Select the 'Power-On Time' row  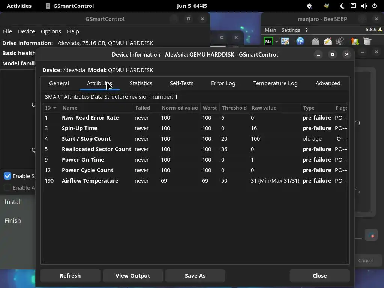tap(195, 160)
